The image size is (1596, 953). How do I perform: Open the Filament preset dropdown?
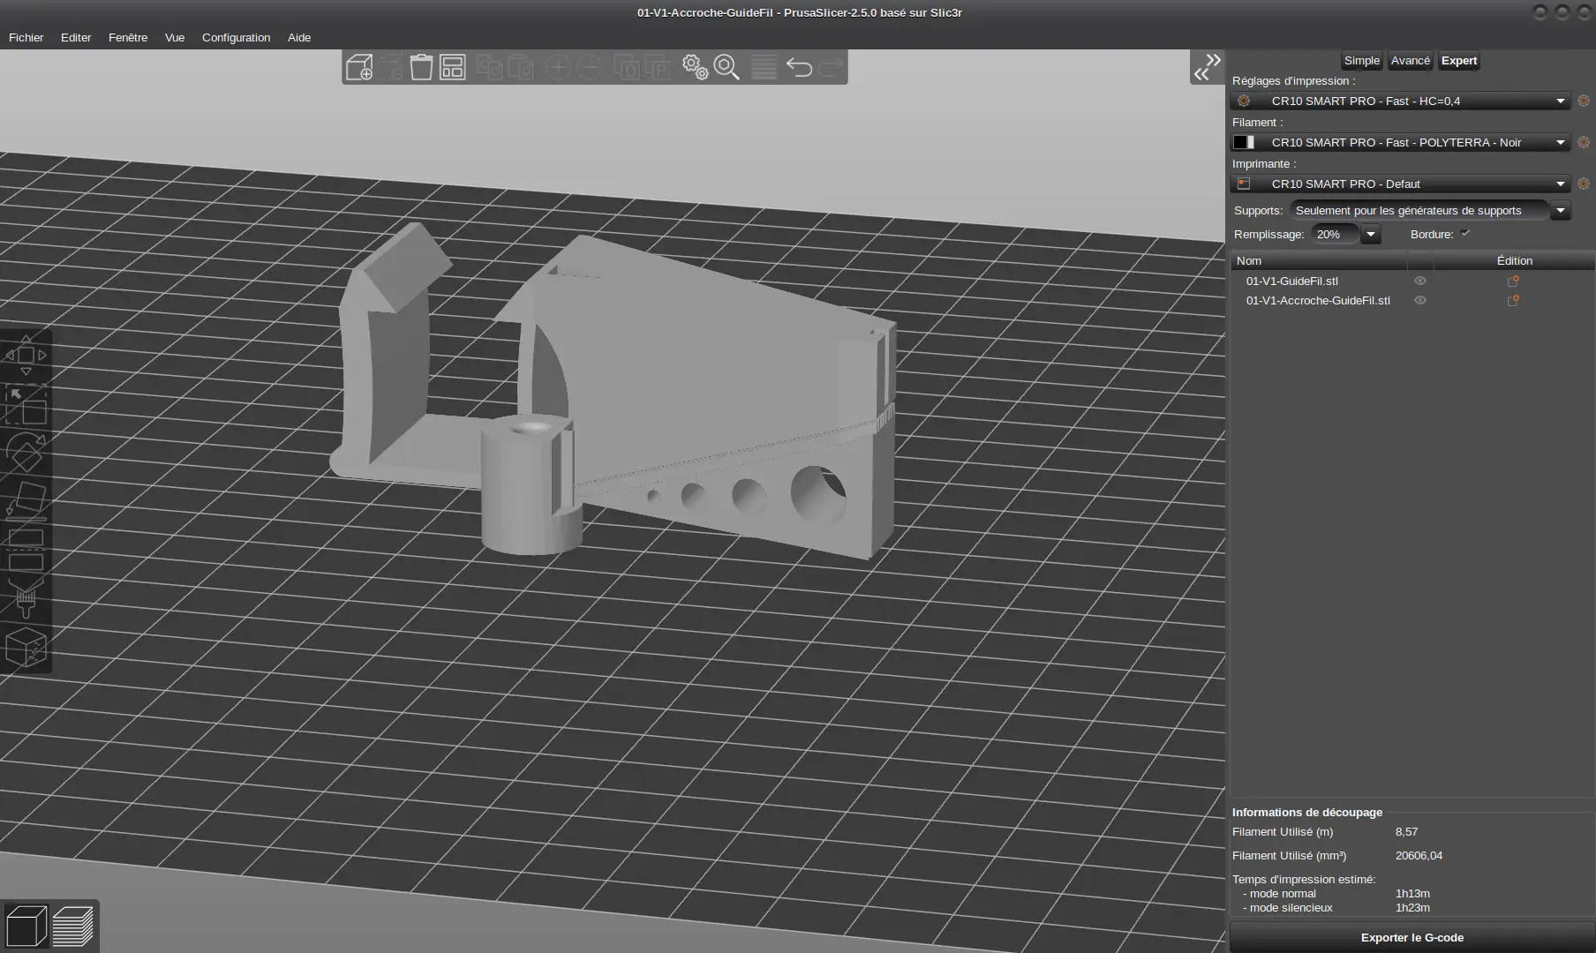[1400, 142]
